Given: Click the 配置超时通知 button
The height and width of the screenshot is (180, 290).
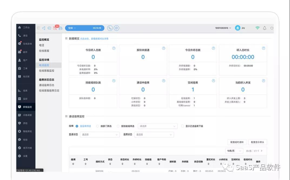Looking at the screenshot, I should coord(237,142).
